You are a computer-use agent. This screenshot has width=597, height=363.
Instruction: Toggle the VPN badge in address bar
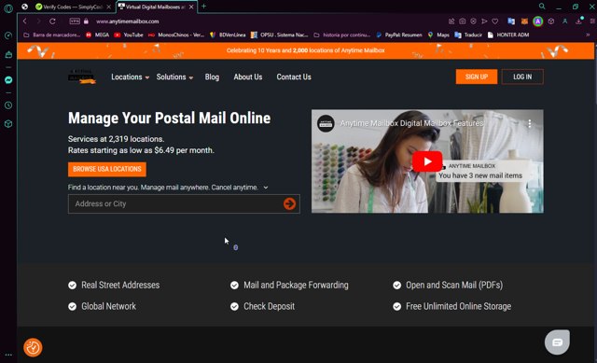(75, 21)
